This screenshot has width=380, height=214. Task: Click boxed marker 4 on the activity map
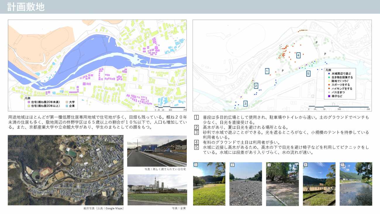coord(298,55)
